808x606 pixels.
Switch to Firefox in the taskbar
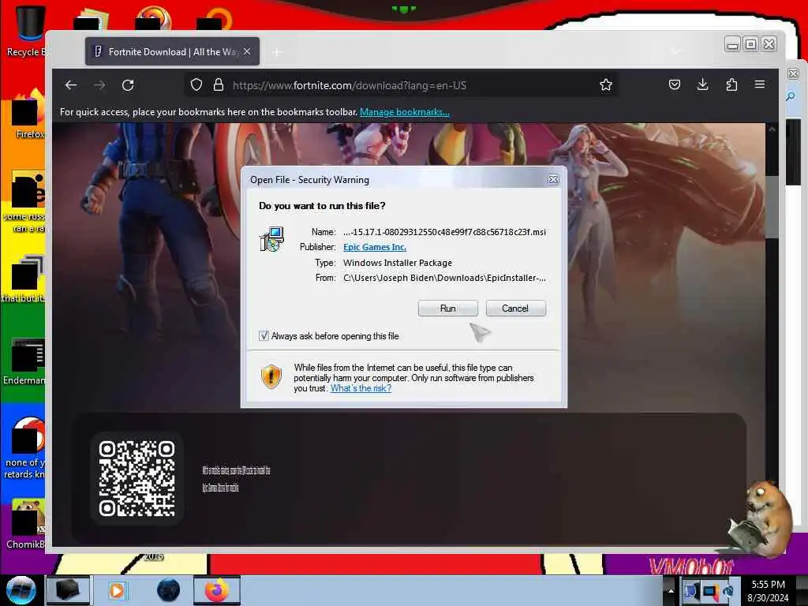pos(217,590)
